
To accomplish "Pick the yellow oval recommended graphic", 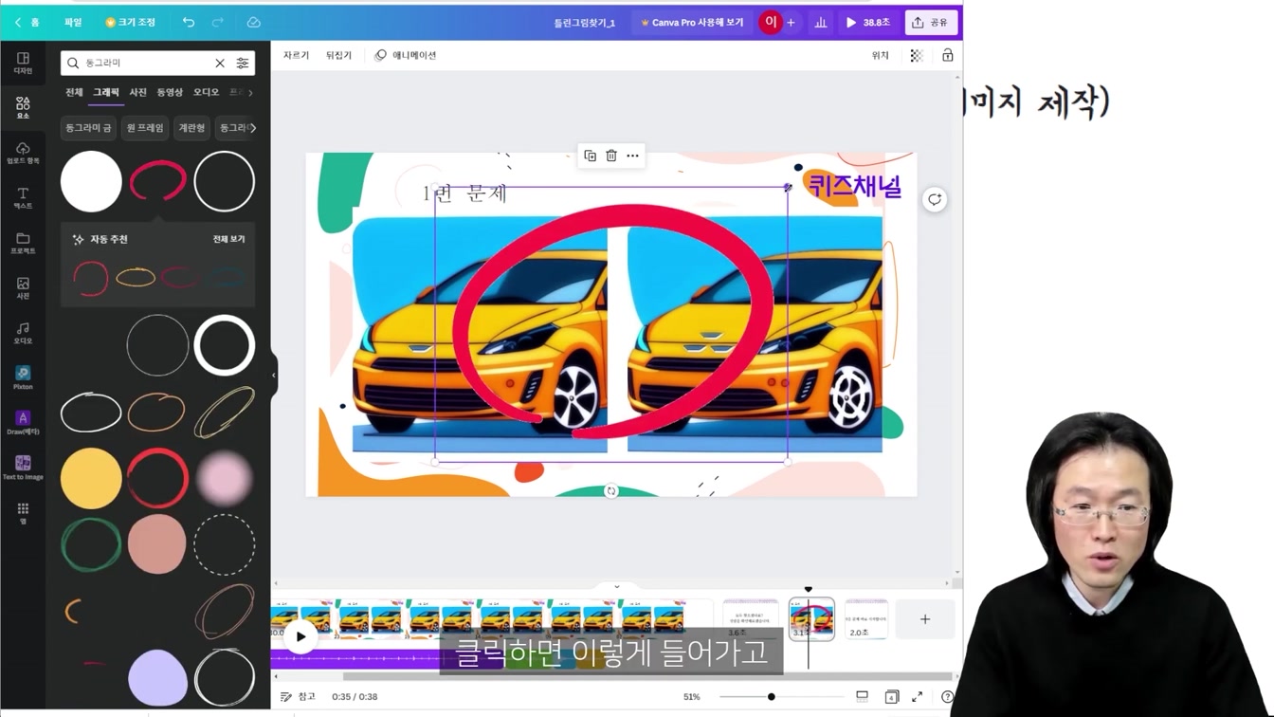I will [x=136, y=278].
